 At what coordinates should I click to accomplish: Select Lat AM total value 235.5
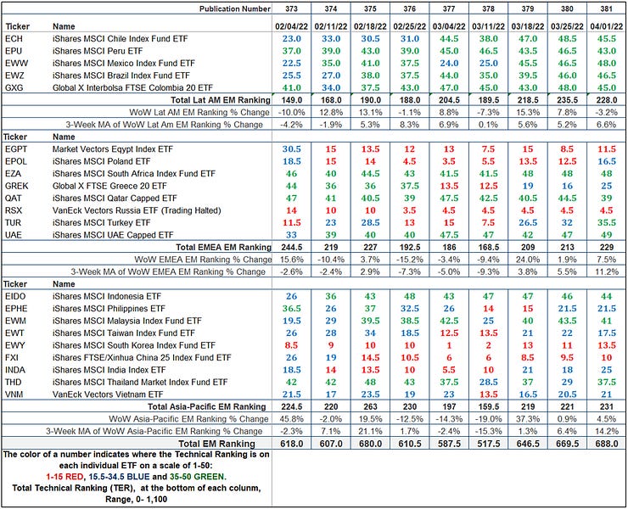(568, 100)
